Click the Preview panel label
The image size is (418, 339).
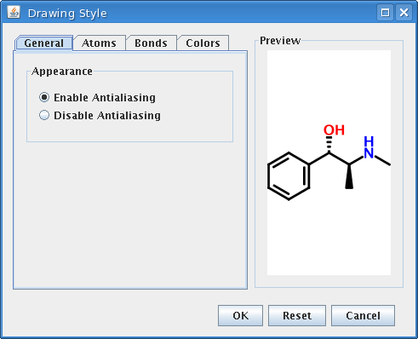tap(280, 41)
